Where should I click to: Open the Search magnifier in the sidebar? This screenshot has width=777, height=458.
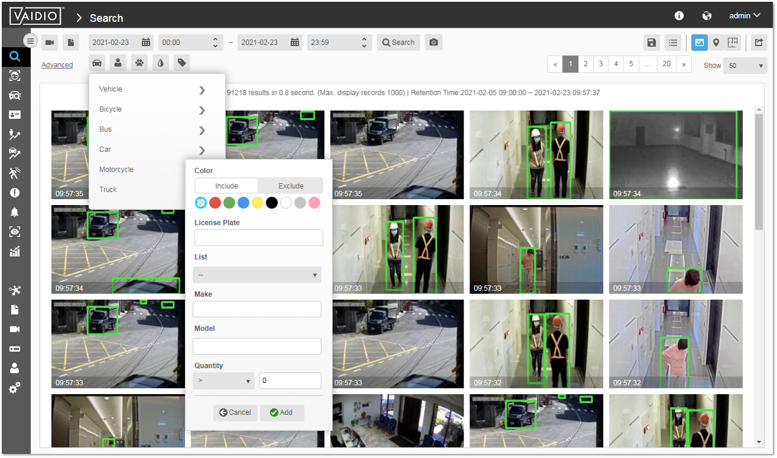point(15,57)
